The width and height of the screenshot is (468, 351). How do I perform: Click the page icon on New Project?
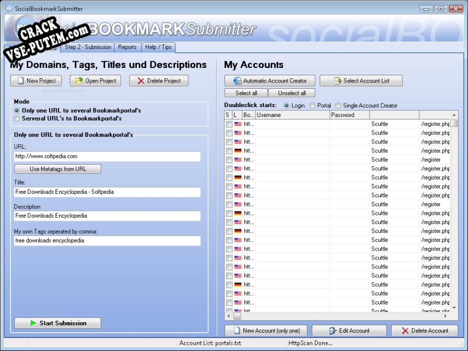tap(20, 80)
